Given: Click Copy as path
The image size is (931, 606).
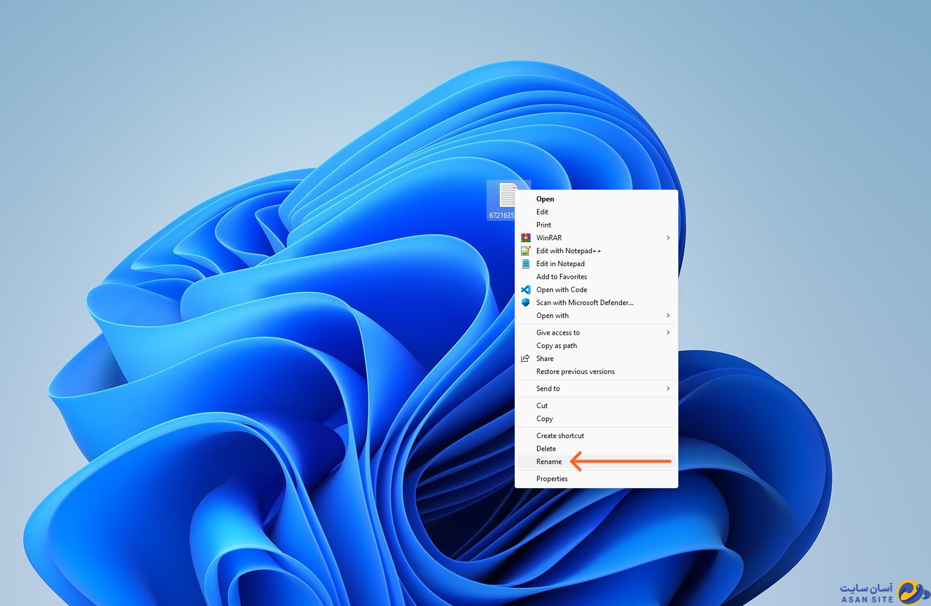Looking at the screenshot, I should 556,346.
